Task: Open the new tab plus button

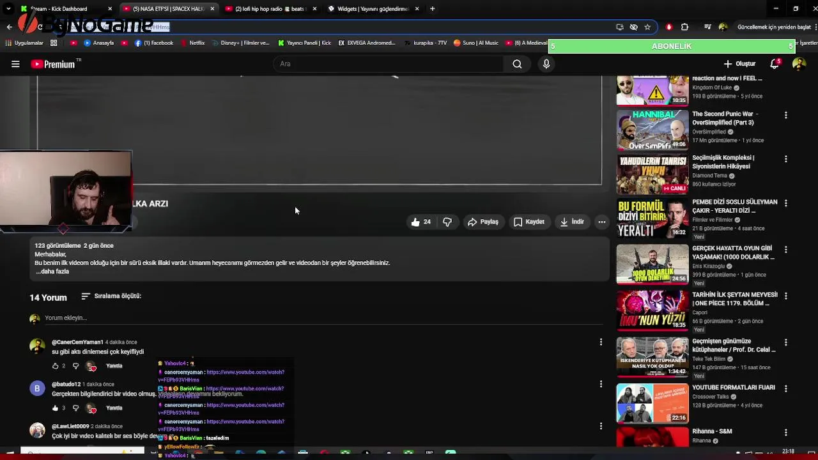Action: point(433,9)
